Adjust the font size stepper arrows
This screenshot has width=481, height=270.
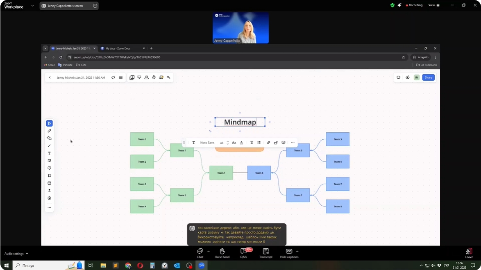coord(228,143)
